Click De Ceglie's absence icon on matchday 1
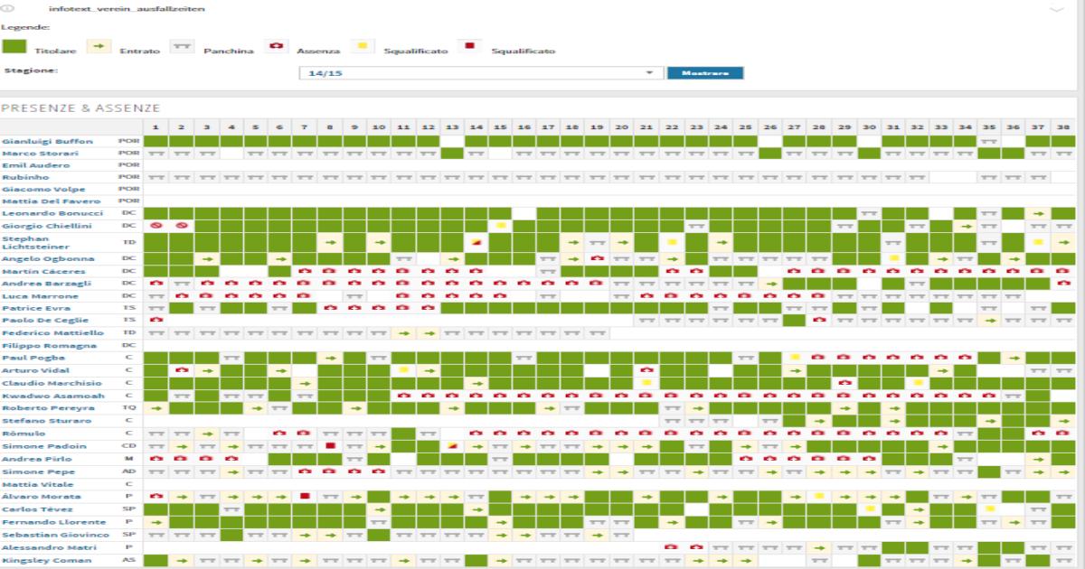The width and height of the screenshot is (1085, 569). [x=156, y=320]
